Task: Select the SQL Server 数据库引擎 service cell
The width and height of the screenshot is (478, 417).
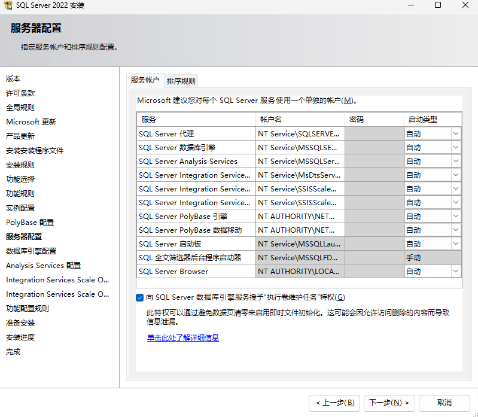Action: click(196, 148)
